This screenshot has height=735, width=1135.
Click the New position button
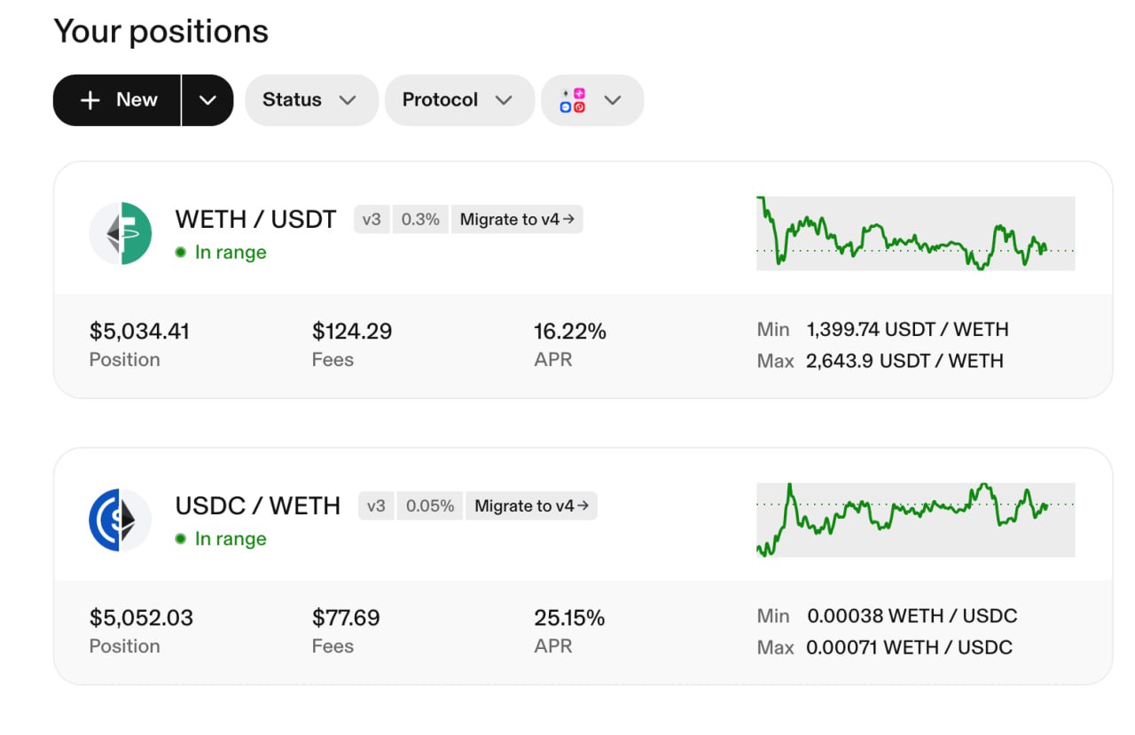117,100
